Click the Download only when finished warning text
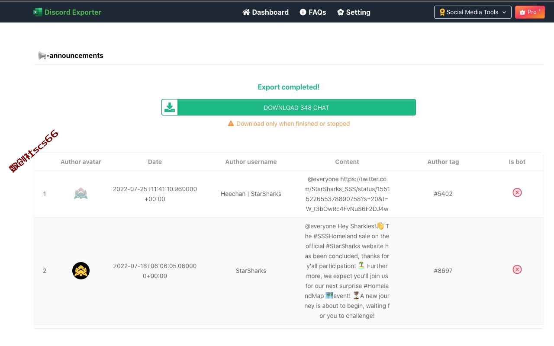554x346 pixels. [293, 124]
